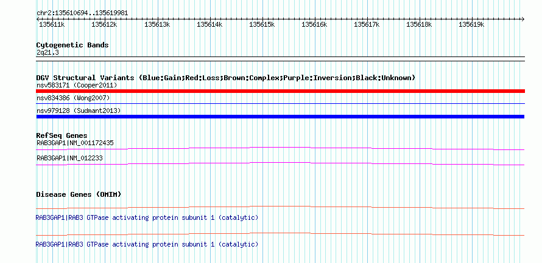This screenshot has width=542, height=263.
Task: Click the chr2:135610694..135619981 region label
Action: click(82, 13)
